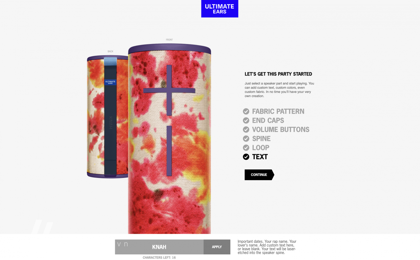
Task: Open the Spine customization step
Action: point(261,139)
